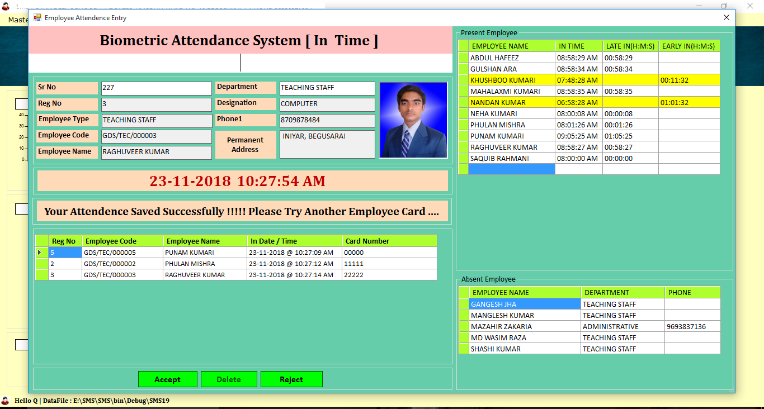Click the card scan input box below the title banner

pyautogui.click(x=240, y=63)
